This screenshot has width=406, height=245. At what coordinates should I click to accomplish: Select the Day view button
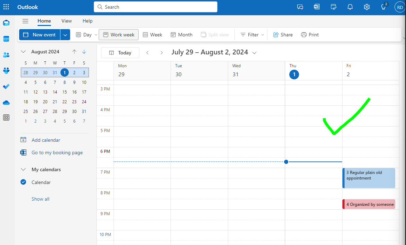84,35
